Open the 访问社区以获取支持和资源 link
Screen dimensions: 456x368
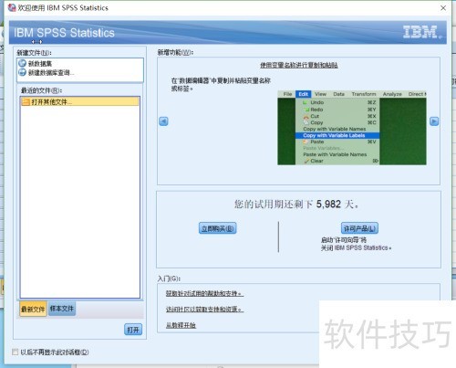point(204,310)
